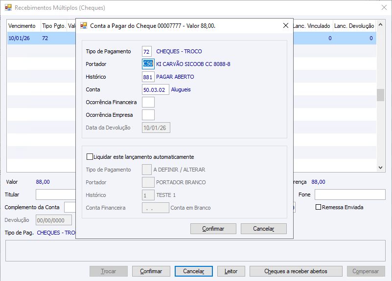The image size is (392, 281).
Task: Click the Lanc. Devolução cell showing 0
Action: tap(354, 38)
